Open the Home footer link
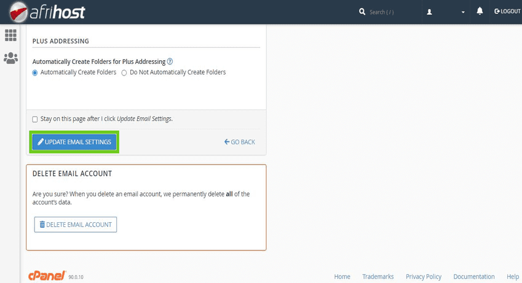Screen dimensions: 522x283 pos(342,276)
